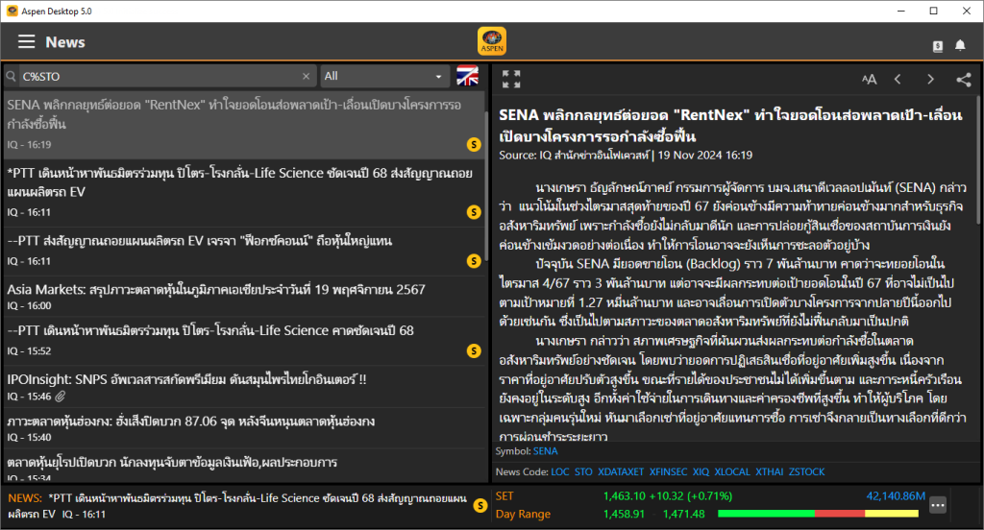The image size is (984, 530).
Task: Open --PTT EV headline at 16:11
Action: pos(243,251)
